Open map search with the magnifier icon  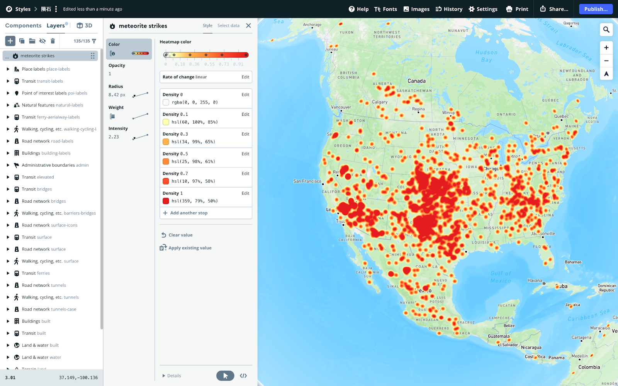pos(606,29)
